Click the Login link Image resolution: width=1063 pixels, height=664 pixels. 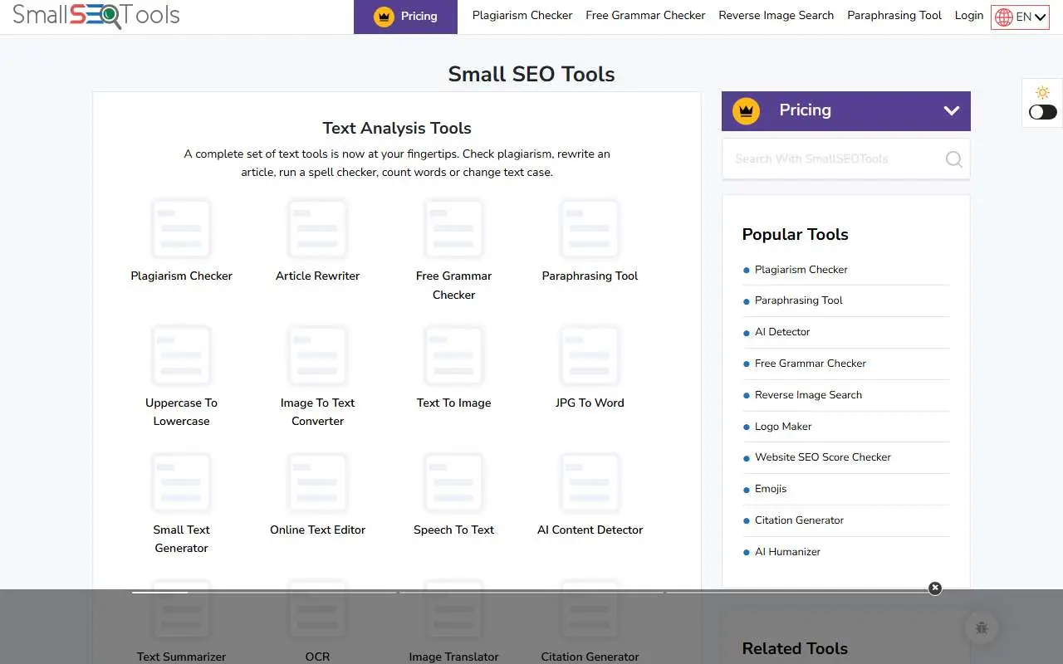[x=968, y=16]
